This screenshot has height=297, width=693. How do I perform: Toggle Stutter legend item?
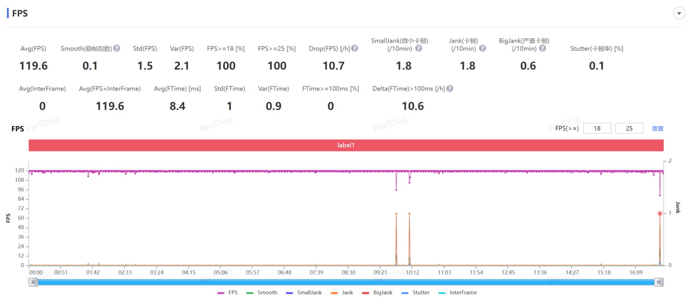(x=415, y=293)
